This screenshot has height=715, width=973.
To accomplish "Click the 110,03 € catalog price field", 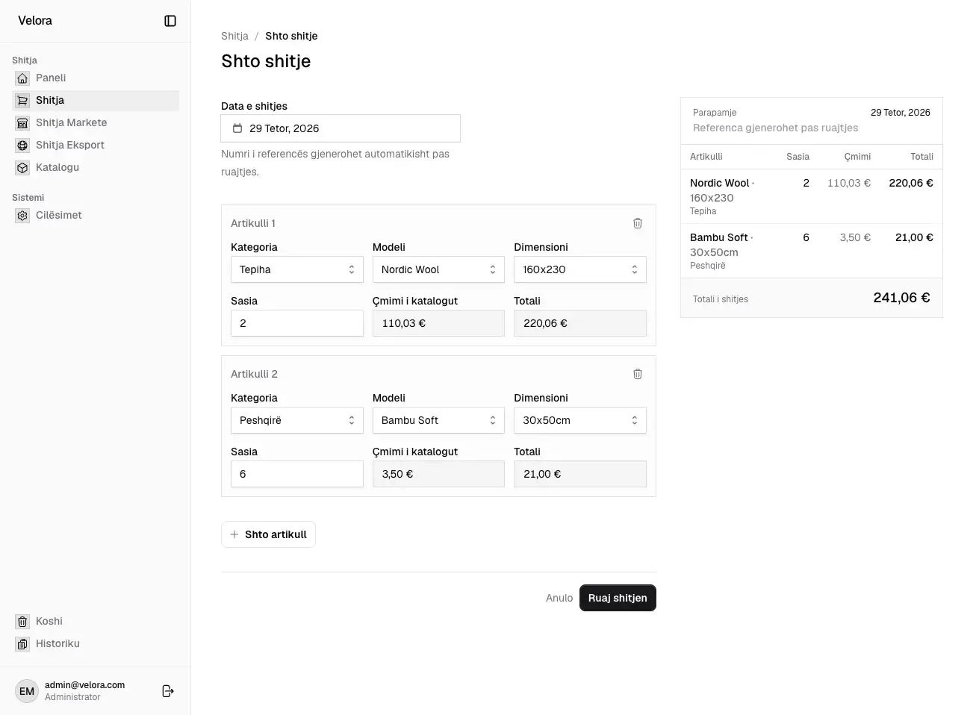I will pyautogui.click(x=438, y=323).
